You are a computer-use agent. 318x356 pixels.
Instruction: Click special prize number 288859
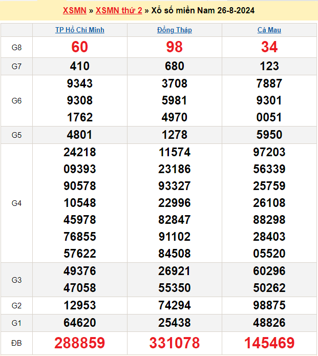[x=80, y=343]
